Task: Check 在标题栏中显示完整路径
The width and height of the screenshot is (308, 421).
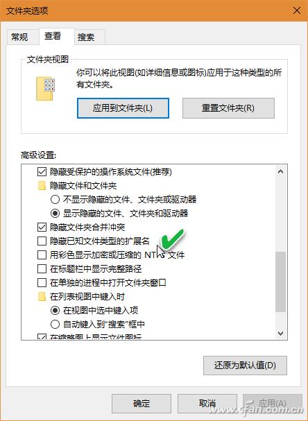Action: (42, 269)
